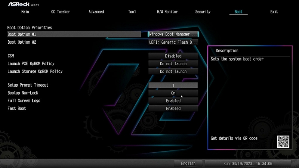Screen dimensions: 299x168
Task: Change the CSM Disabled setting
Action: point(173,56)
